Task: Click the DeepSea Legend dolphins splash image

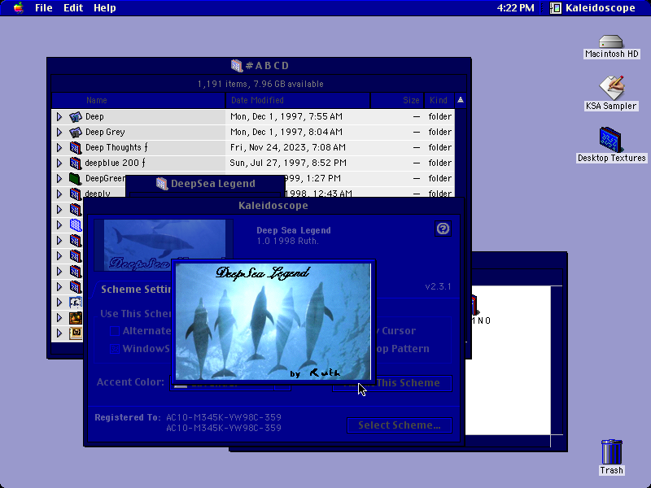Action: [x=273, y=321]
